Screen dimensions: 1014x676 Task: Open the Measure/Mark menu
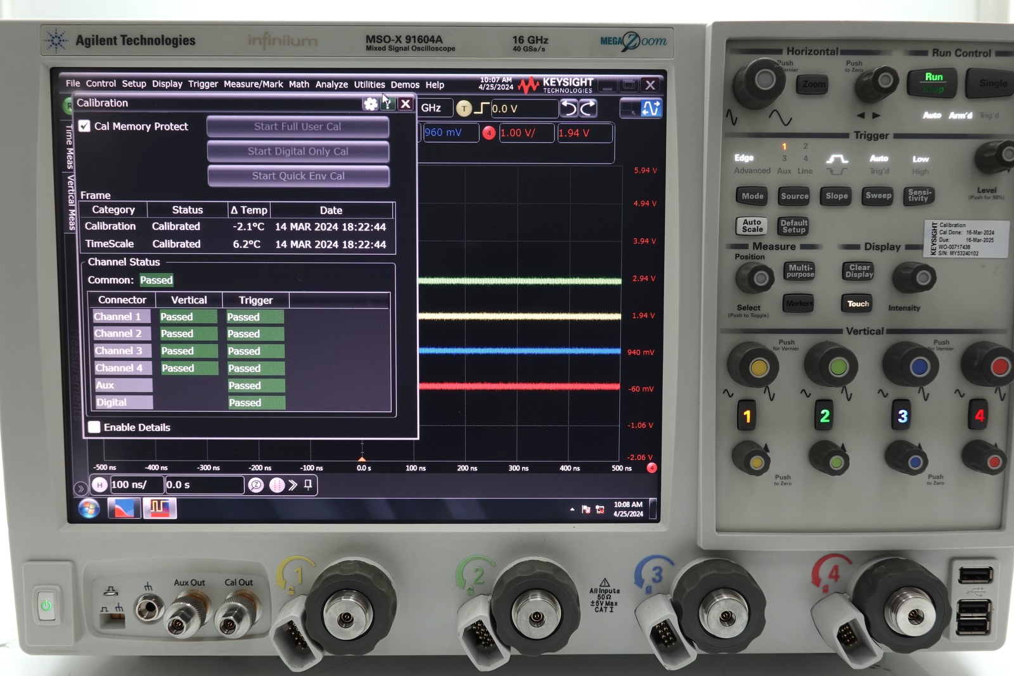tap(253, 84)
